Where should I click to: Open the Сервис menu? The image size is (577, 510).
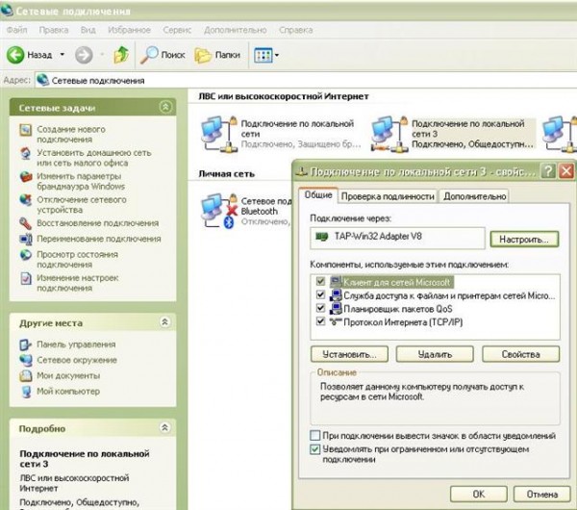[177, 30]
